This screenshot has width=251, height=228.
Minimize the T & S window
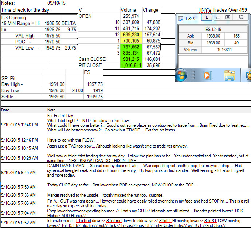tap(218, 17)
